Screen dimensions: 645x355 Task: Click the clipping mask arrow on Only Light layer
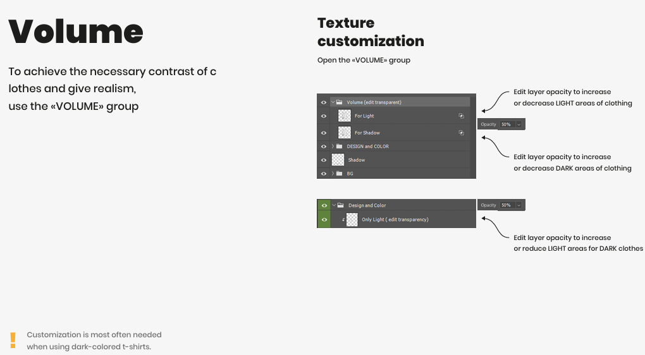pyautogui.click(x=343, y=219)
